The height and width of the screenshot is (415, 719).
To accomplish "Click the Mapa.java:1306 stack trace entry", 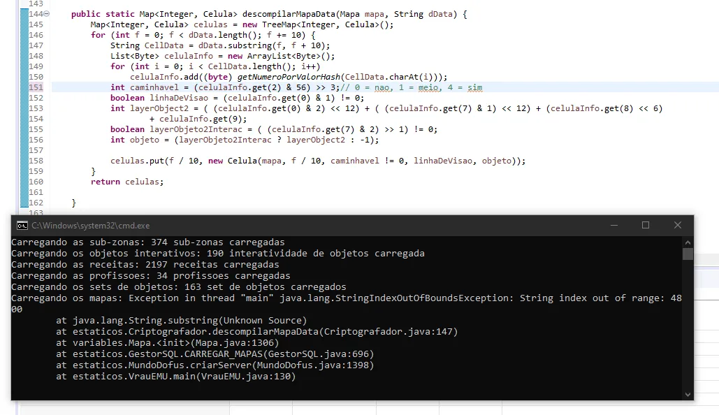I will (x=168, y=343).
